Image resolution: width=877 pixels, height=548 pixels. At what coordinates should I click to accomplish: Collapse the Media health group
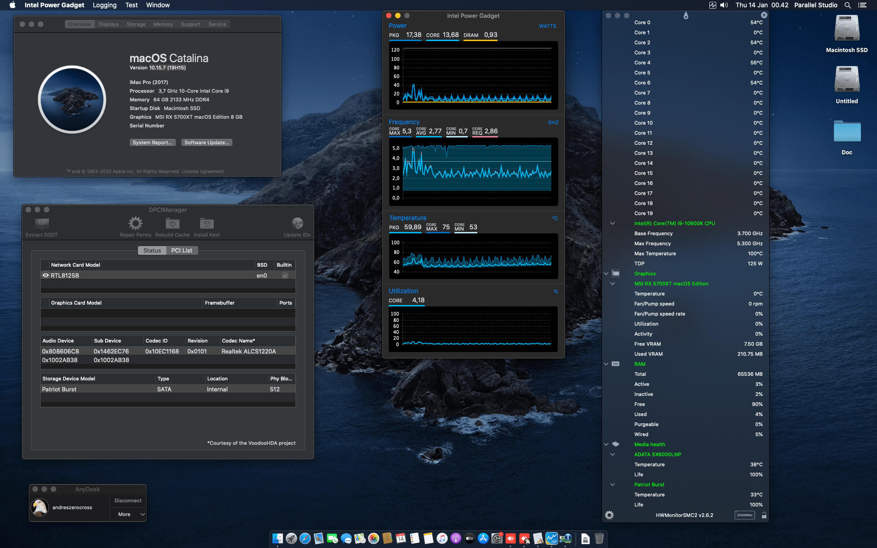[x=606, y=444]
